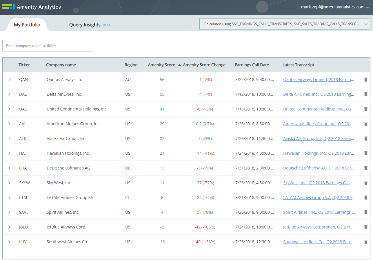Viewport: 373px width, 260px height.
Task: Sort by Latest Transcript column header
Action: click(298, 65)
